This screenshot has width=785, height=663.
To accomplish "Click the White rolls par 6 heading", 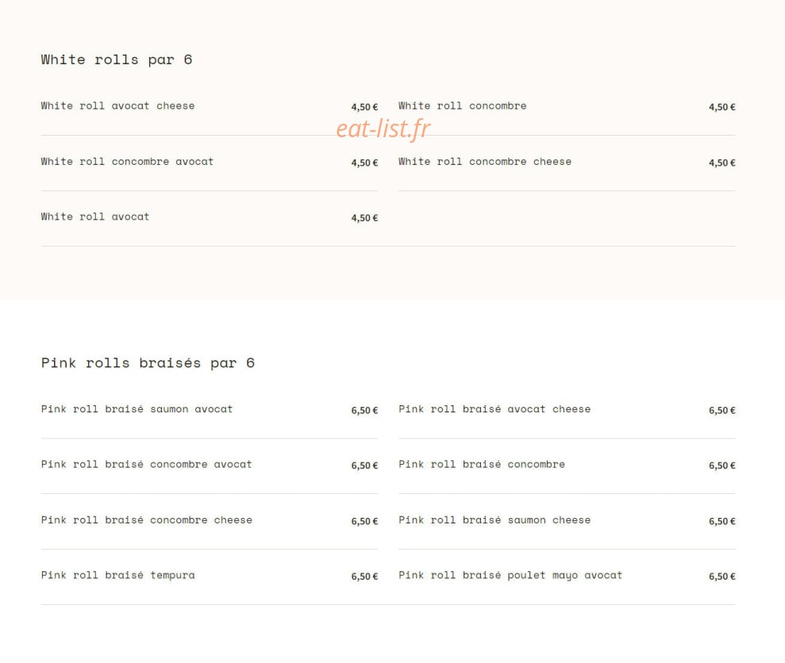I will point(117,59).
